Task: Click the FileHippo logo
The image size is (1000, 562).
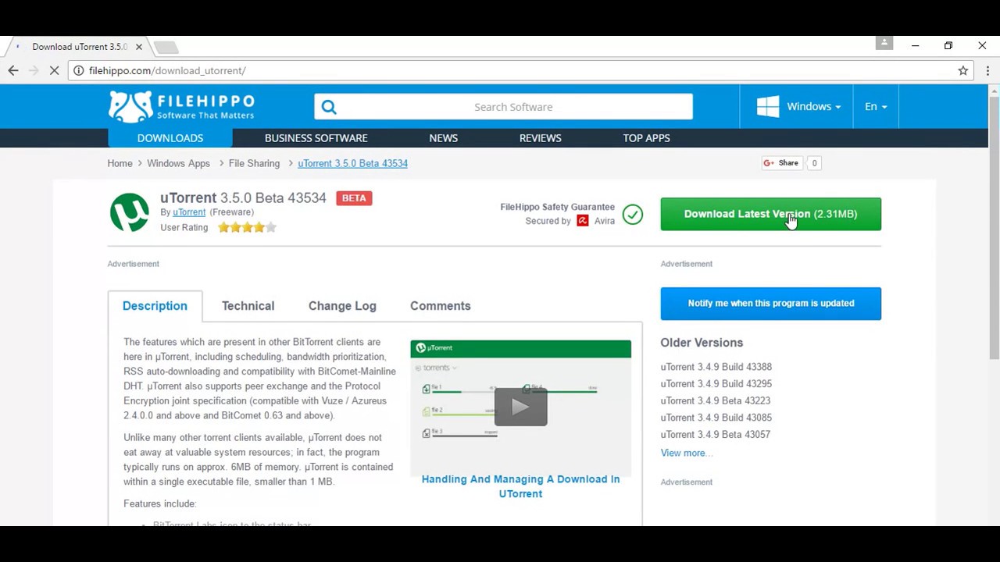Action: (181, 107)
